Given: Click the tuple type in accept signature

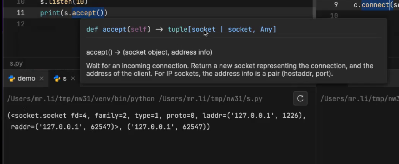Looking at the screenshot, I should tap(178, 29).
